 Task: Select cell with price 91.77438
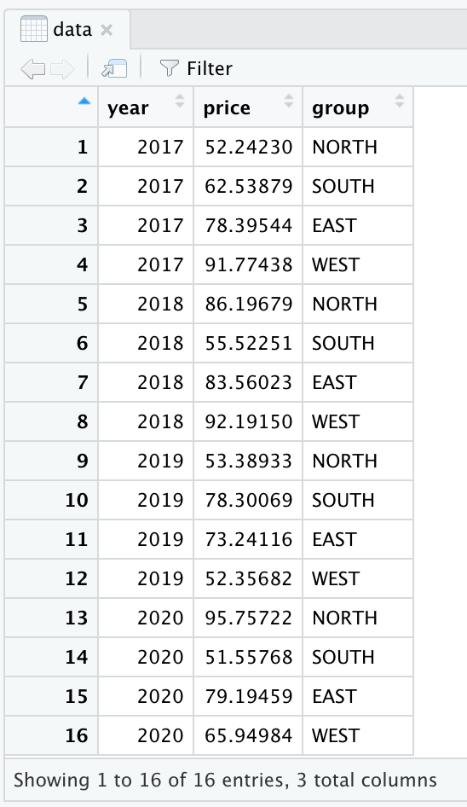coord(249,264)
